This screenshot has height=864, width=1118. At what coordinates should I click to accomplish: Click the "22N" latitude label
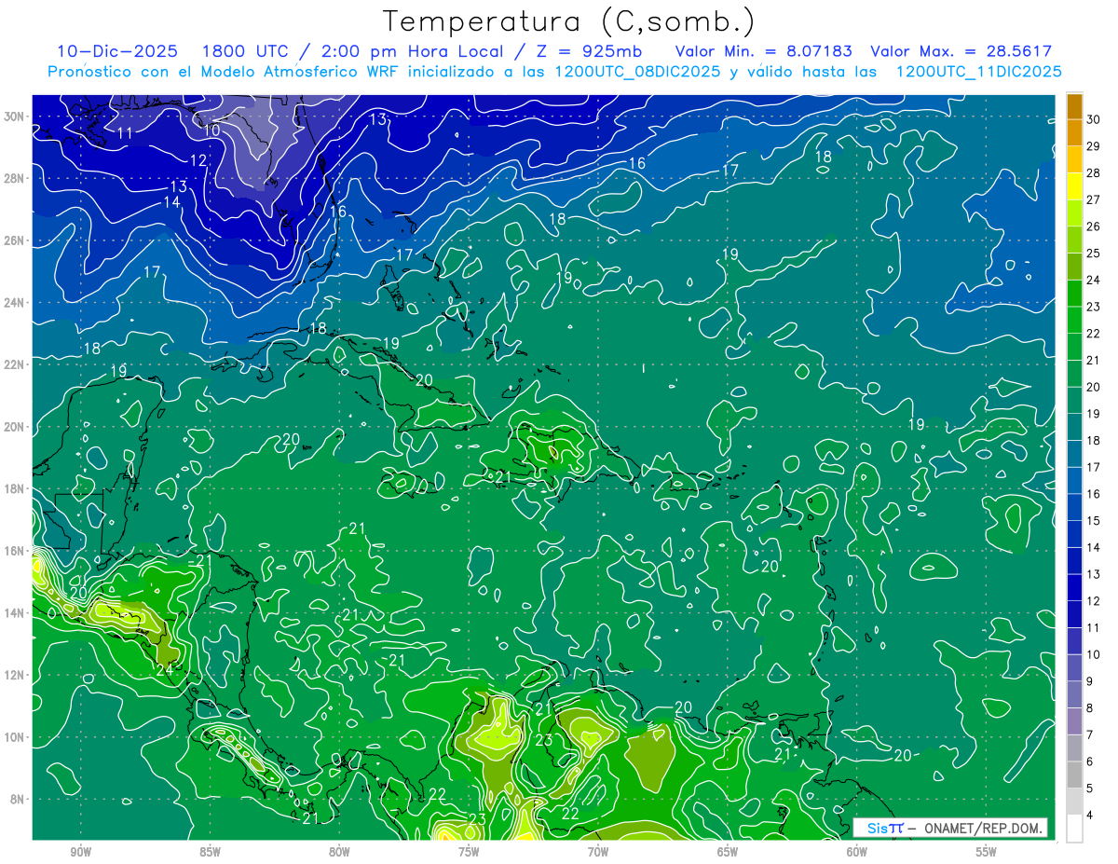[16, 364]
